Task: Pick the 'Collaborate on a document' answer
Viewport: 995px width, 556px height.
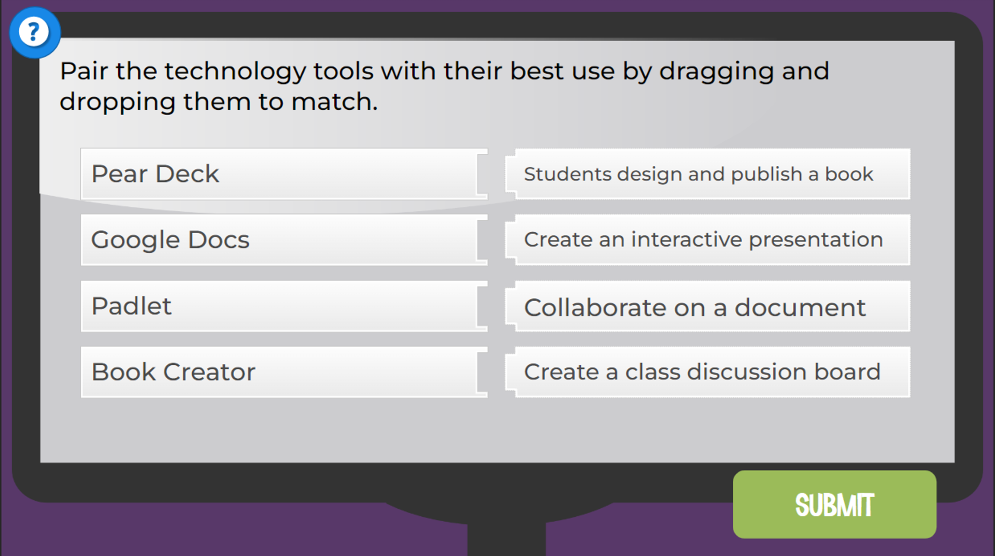Action: (x=707, y=306)
